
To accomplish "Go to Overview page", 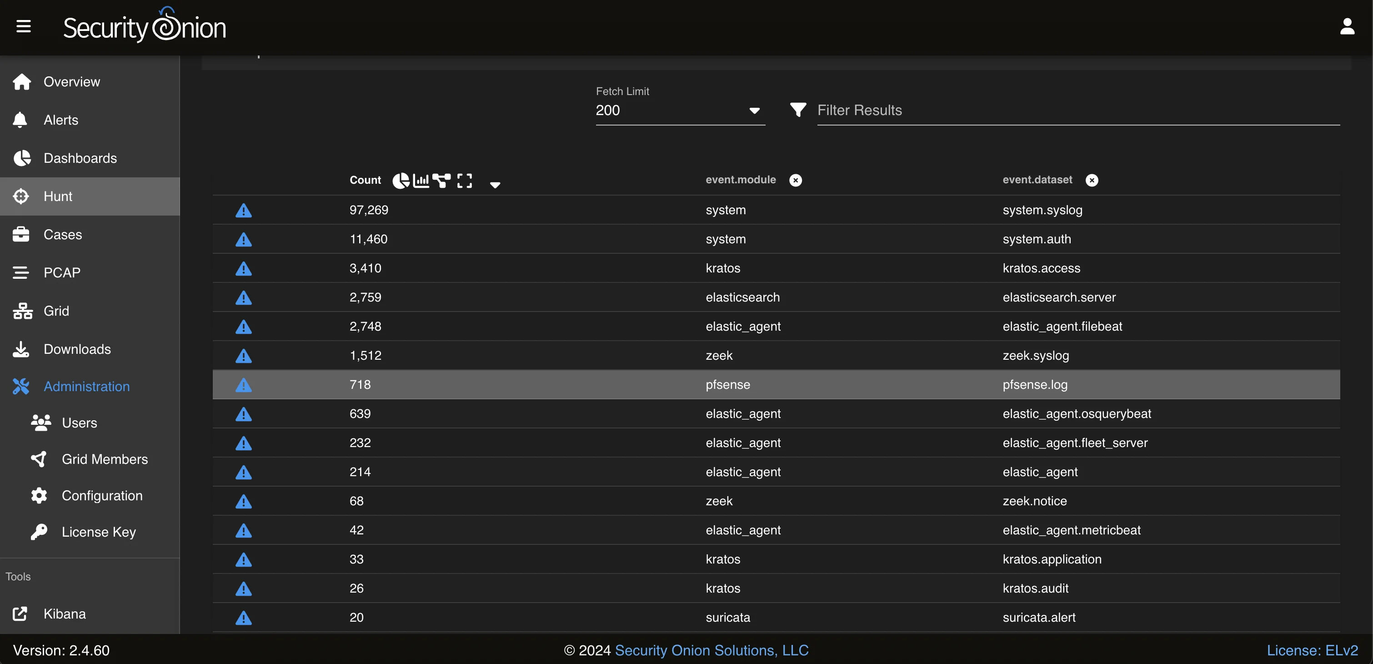I will click(90, 81).
